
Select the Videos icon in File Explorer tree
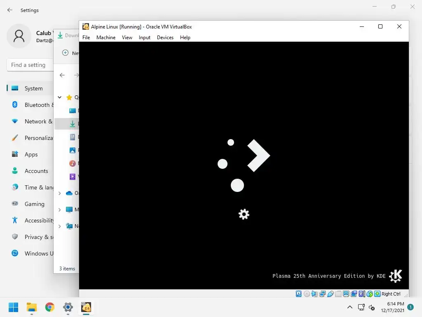coord(73,177)
